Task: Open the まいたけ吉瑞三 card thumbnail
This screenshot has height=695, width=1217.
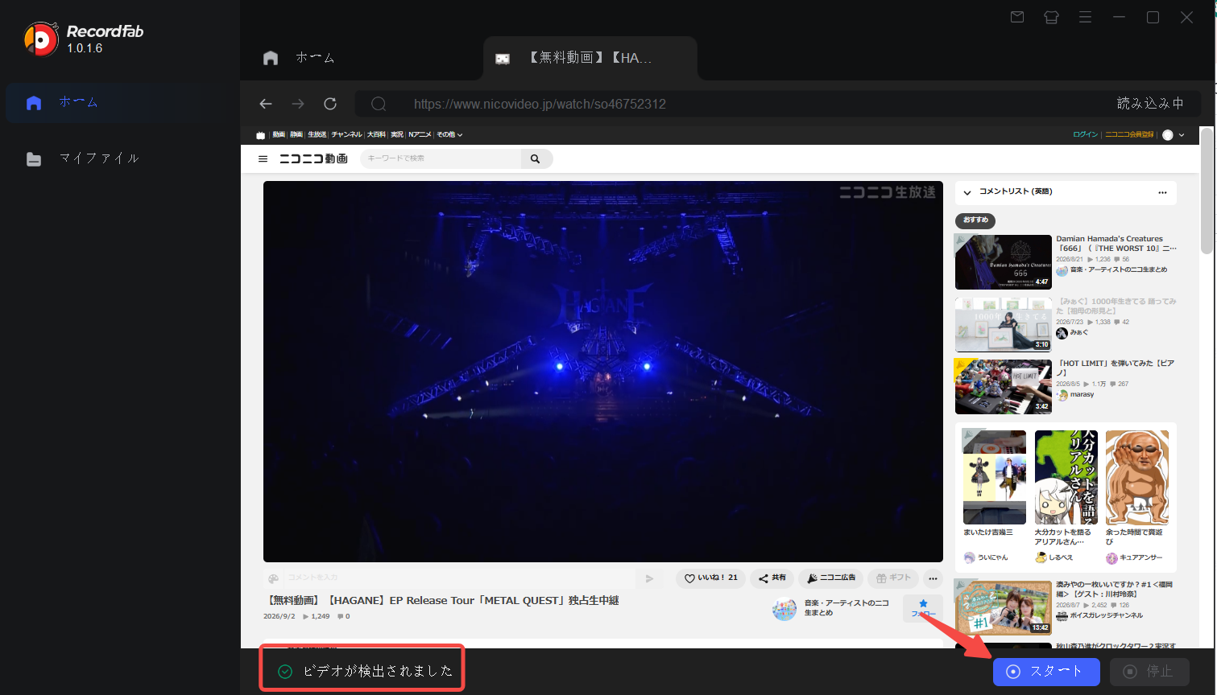Action: [x=995, y=477]
